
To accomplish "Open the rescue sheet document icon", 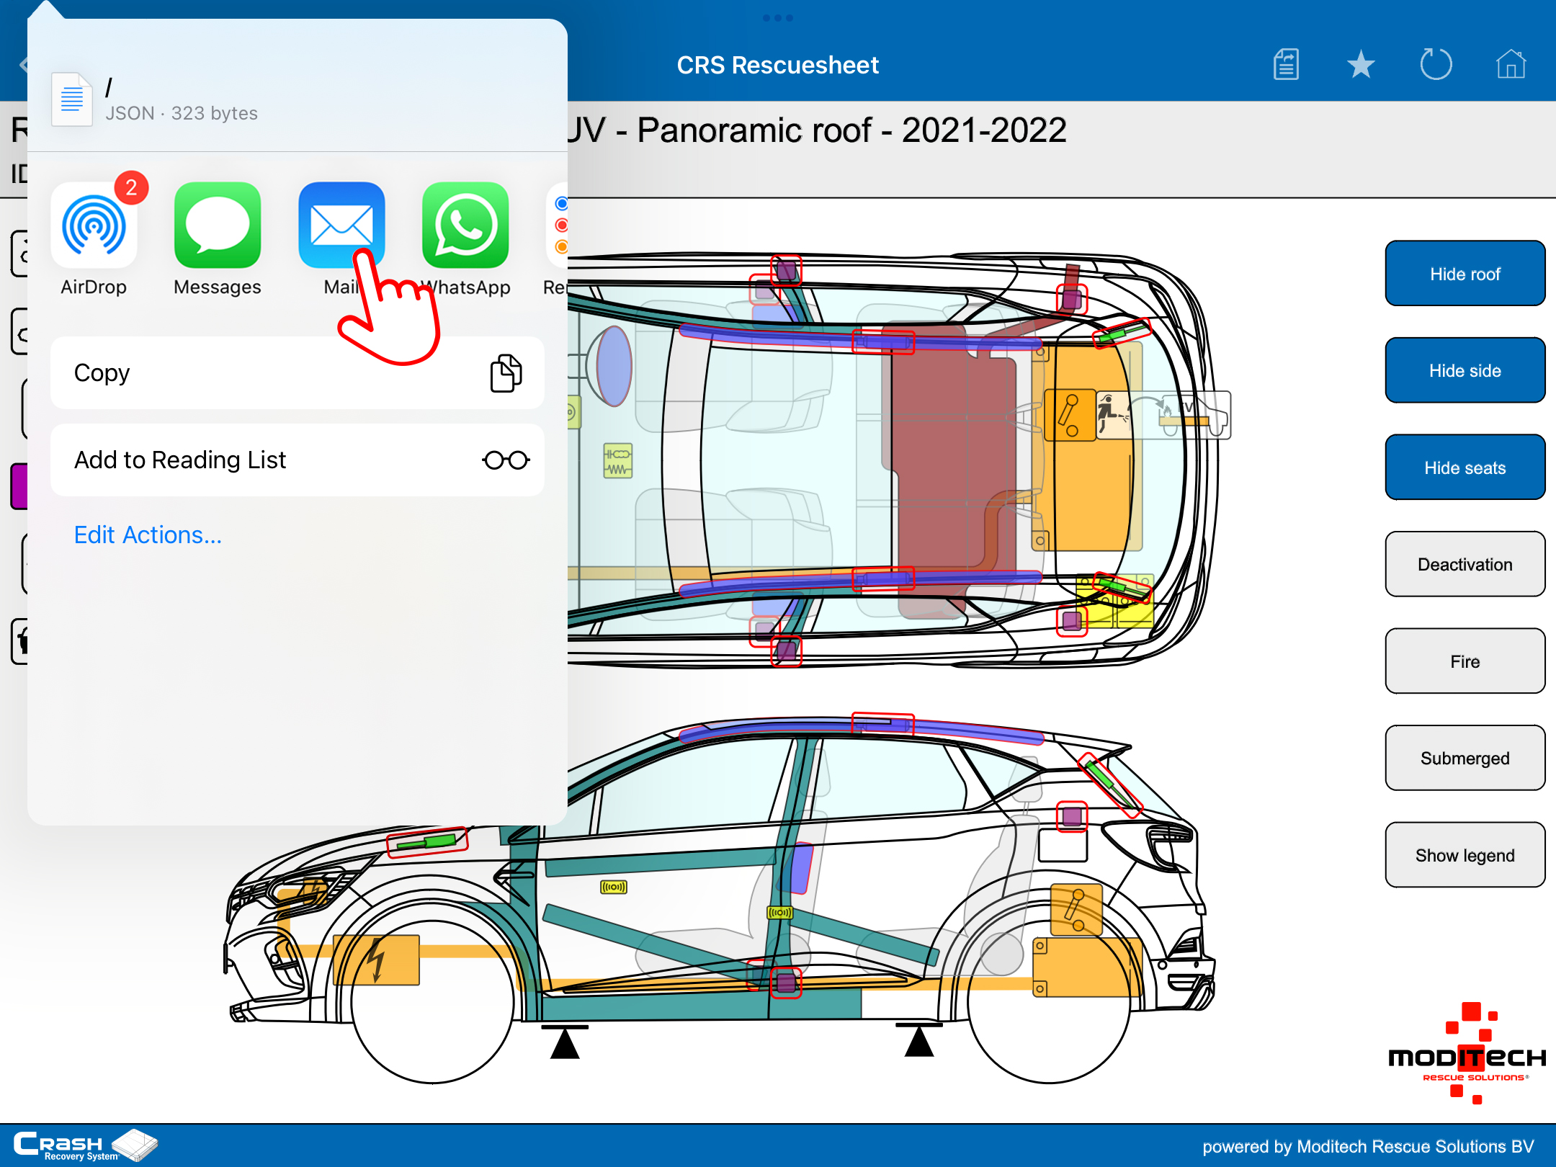I will coord(1286,65).
